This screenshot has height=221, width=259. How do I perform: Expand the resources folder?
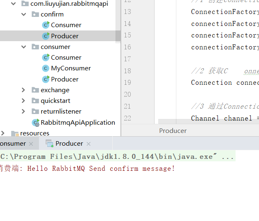[3, 133]
